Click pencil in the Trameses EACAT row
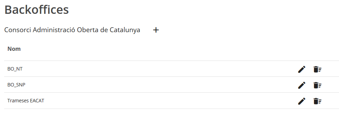 302,101
